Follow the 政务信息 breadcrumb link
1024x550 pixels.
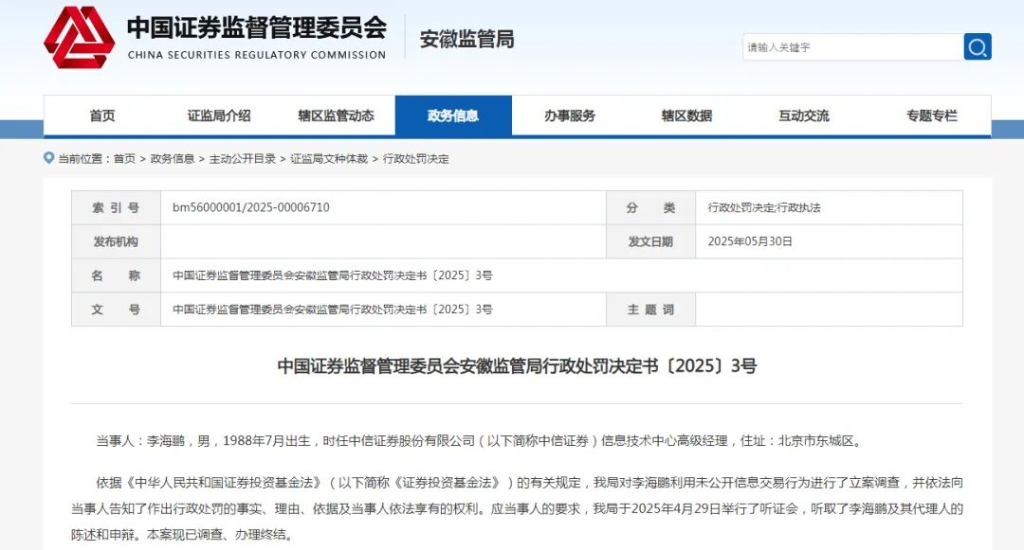(173, 158)
